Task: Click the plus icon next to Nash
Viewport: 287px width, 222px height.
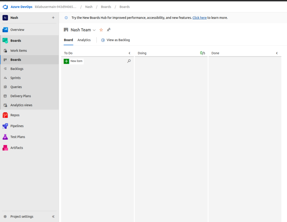Action: (x=53, y=18)
